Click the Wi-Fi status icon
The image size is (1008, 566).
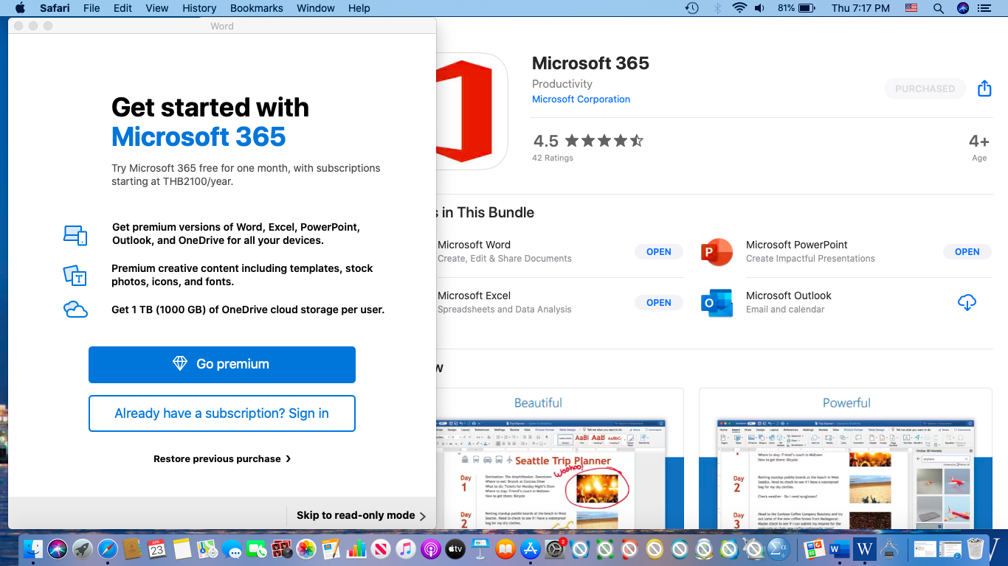tap(739, 8)
